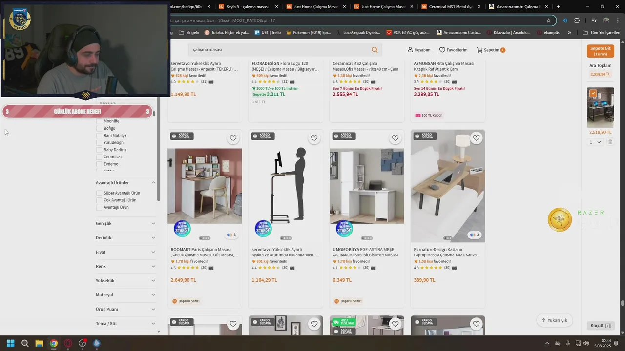
Task: Check the Evdemo brand filter
Action: (99, 164)
